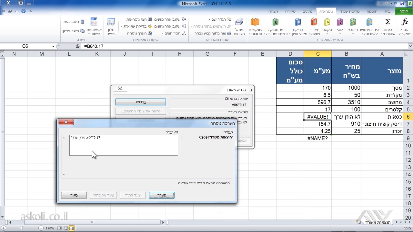
Task: Click Evaluate Formula (הערך נוסחה) in ribbon
Action: click(140, 33)
